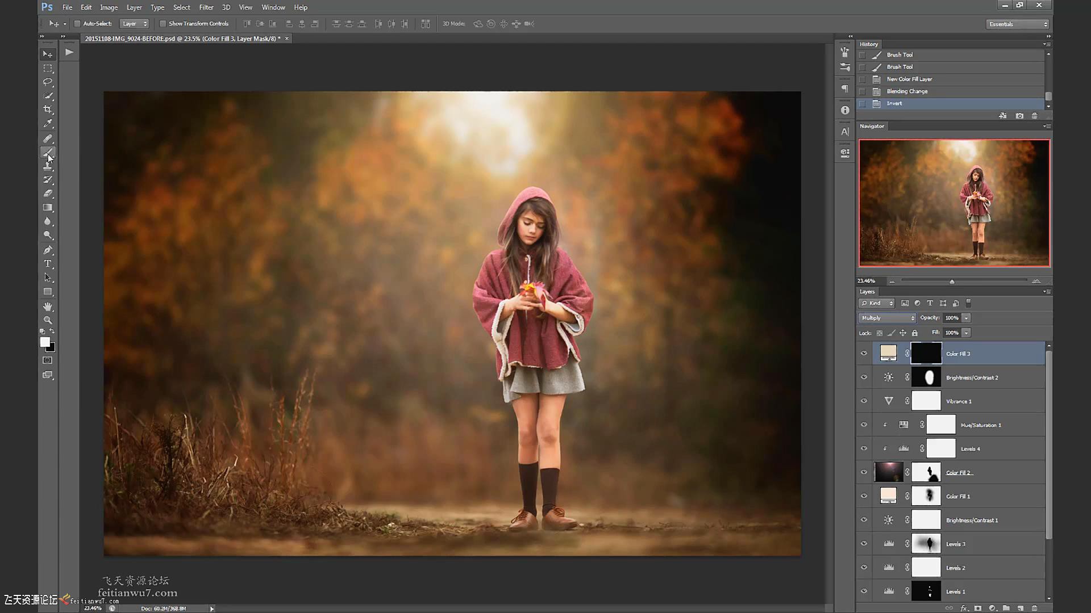
Task: Open the Filter menu
Action: point(207,7)
